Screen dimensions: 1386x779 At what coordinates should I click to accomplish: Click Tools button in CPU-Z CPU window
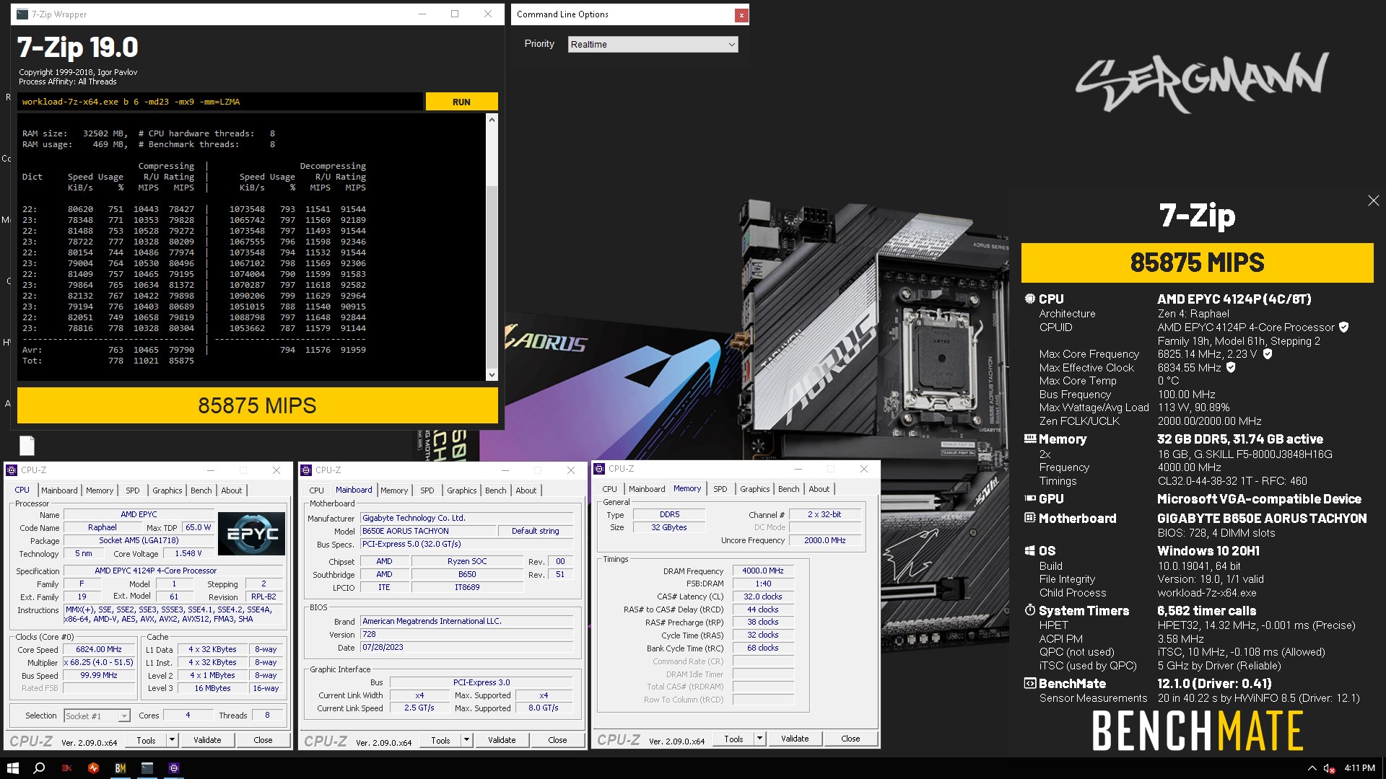(x=146, y=740)
